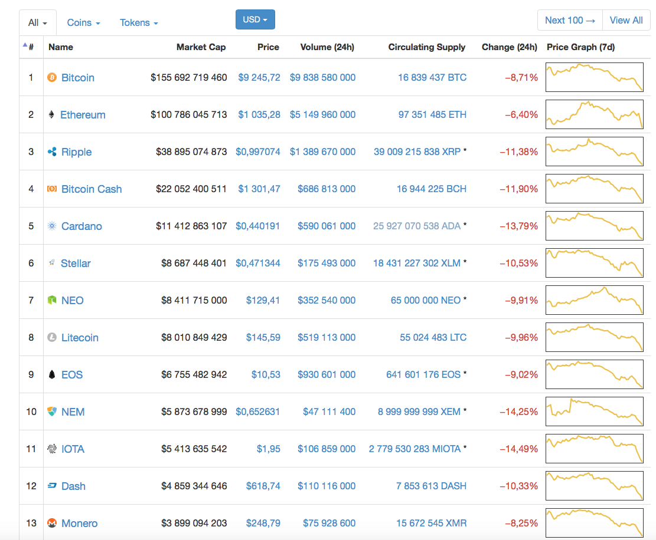Click Bitcoin Cash supply 16 944 225 BCH
Screen dimensions: 656x540
pyautogui.click(x=432, y=189)
